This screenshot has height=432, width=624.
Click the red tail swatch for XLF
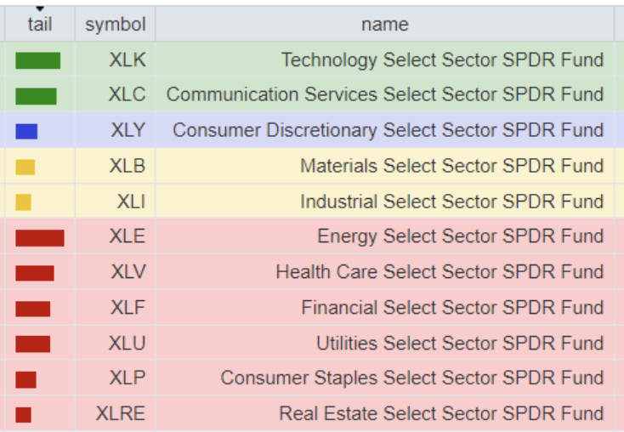(x=32, y=309)
